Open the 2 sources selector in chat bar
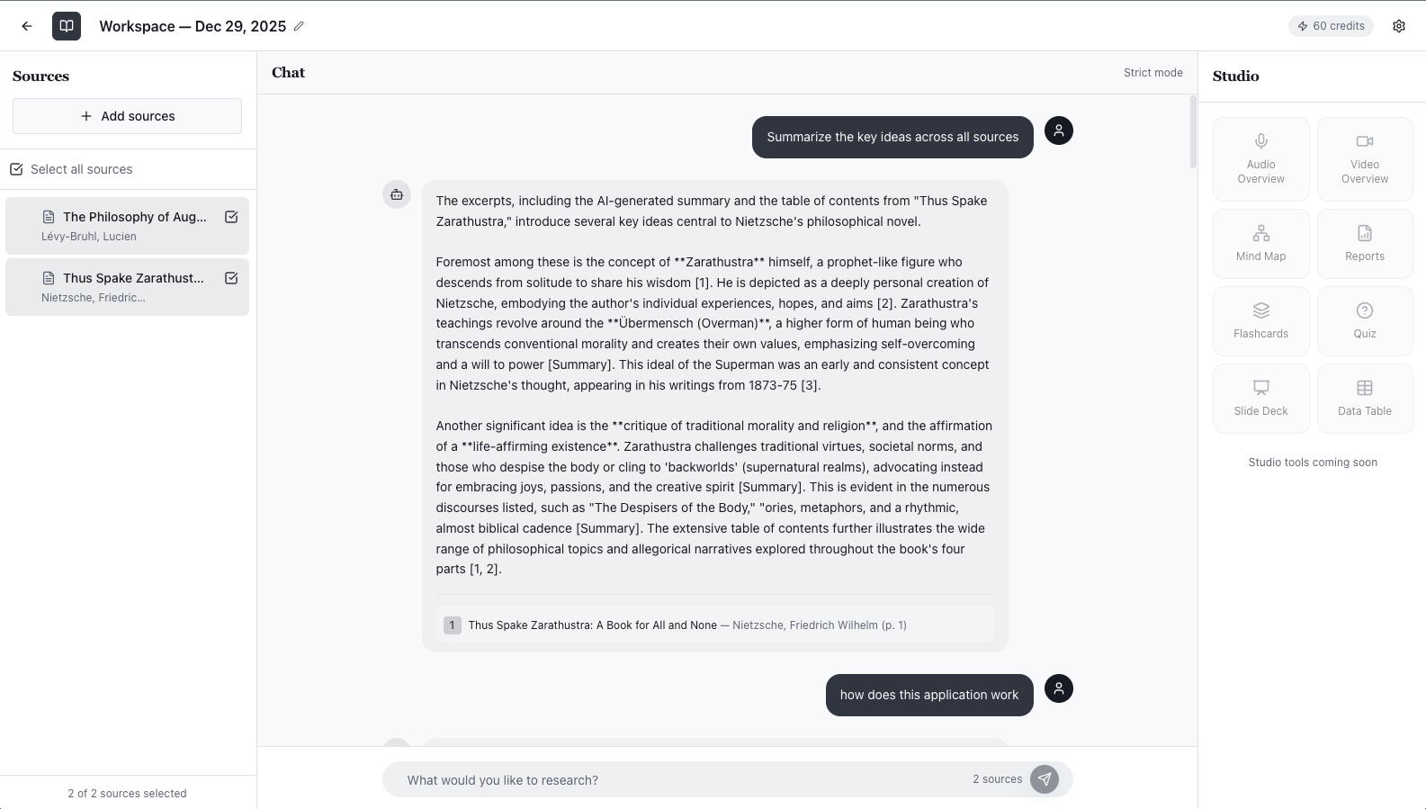Image resolution: width=1426 pixels, height=809 pixels. click(x=997, y=779)
